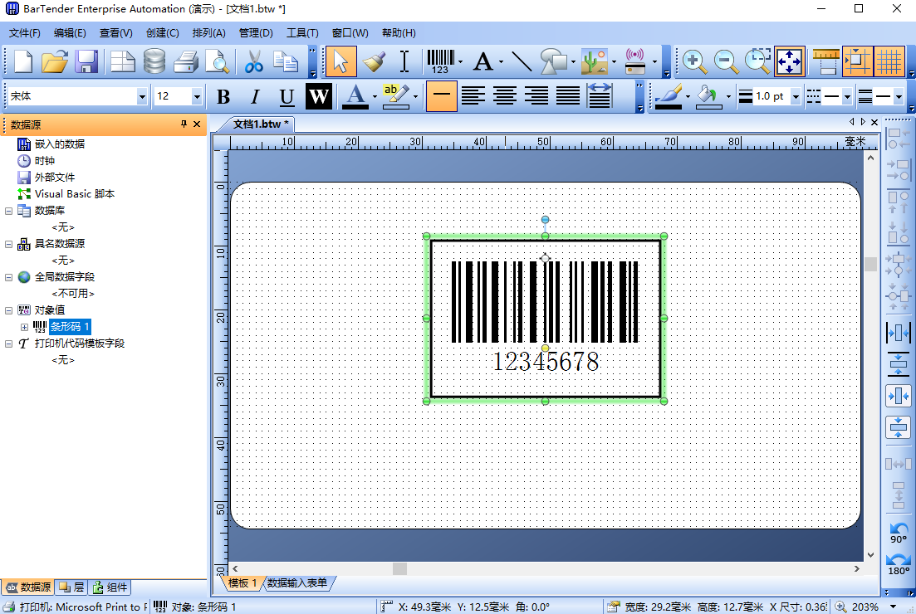Save the document with the floppy disk icon
The height and width of the screenshot is (614, 916).
86,61
